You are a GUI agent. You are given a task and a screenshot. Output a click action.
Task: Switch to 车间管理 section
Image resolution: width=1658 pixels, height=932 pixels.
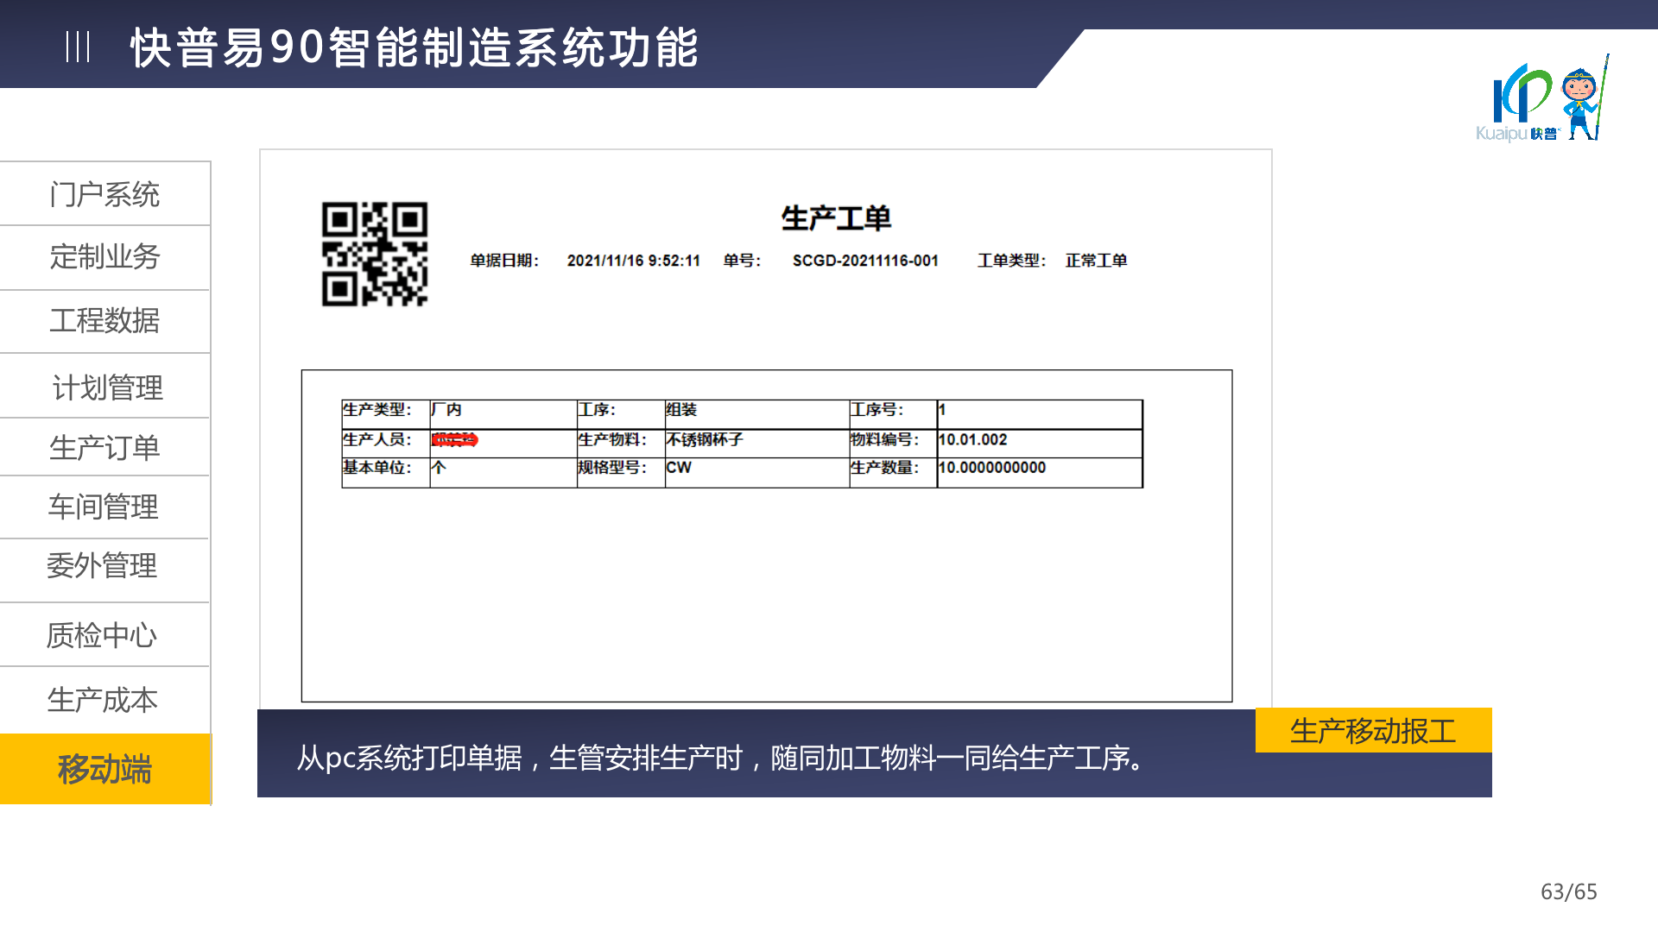tap(104, 507)
